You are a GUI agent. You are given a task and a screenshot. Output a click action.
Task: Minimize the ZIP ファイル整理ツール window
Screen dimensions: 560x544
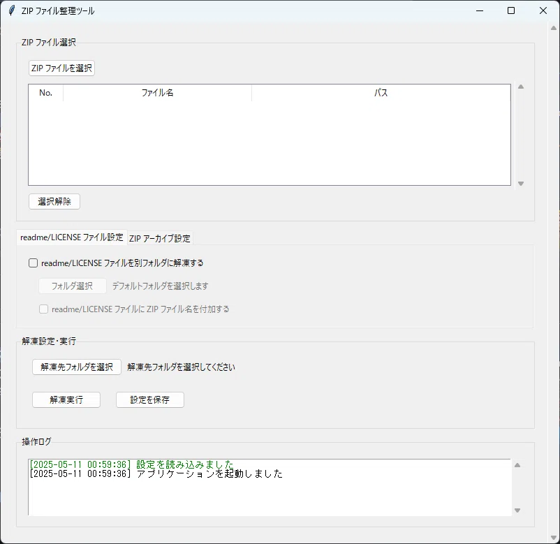(480, 10)
